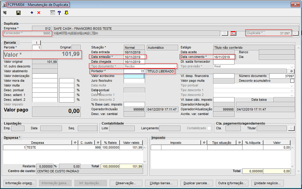This screenshot has width=302, height=189.
Task: Click the Unidade negócio button
Action: tap(267, 183)
